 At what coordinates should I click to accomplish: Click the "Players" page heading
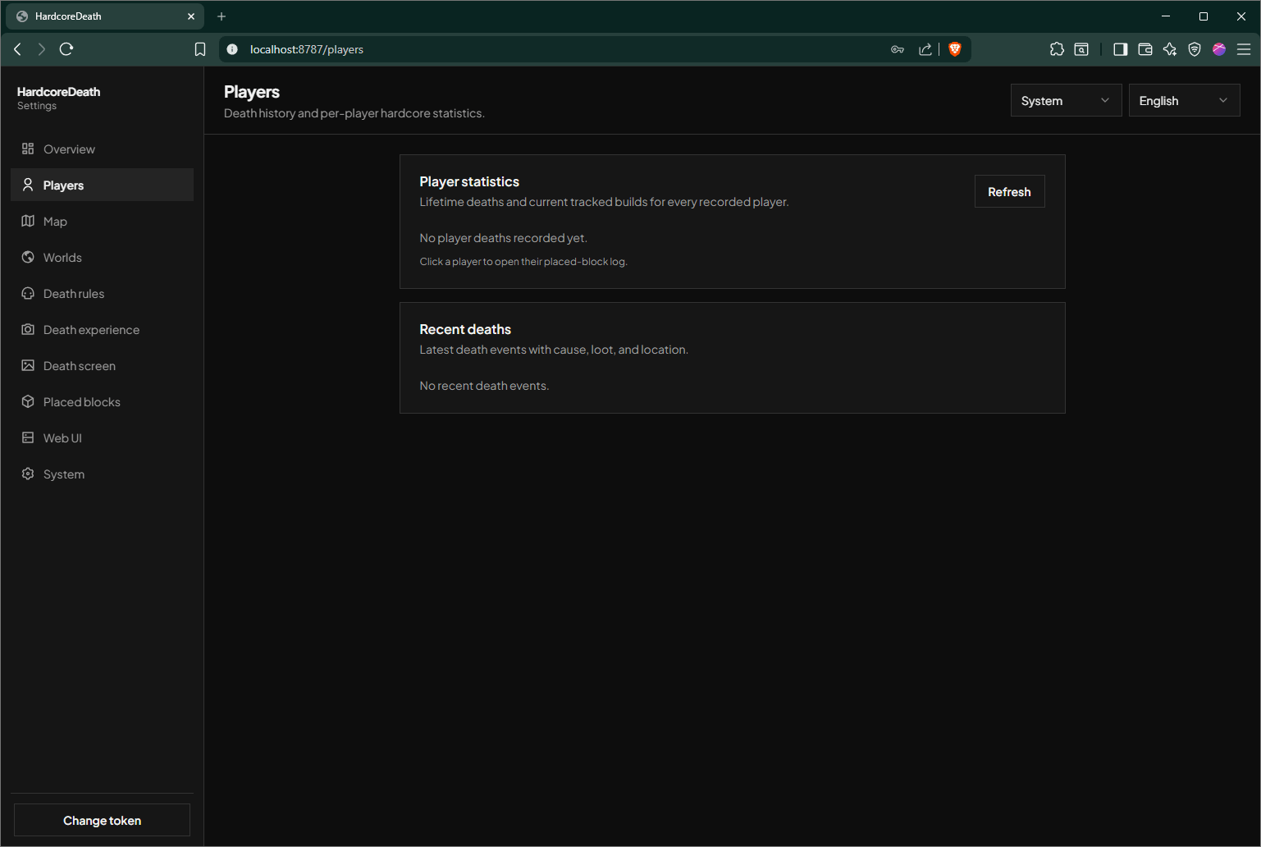pos(252,92)
